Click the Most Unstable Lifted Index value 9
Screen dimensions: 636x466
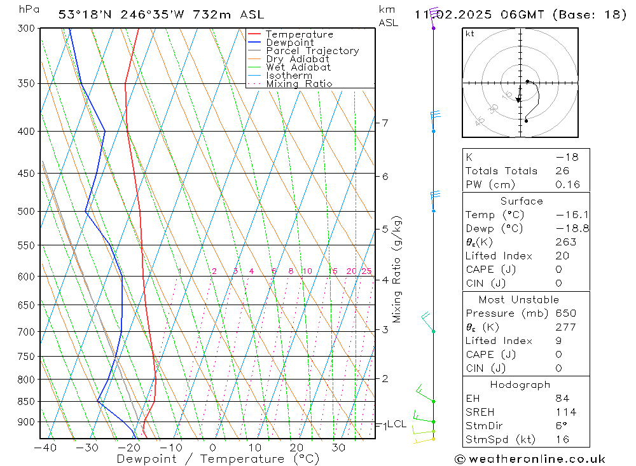558,341
